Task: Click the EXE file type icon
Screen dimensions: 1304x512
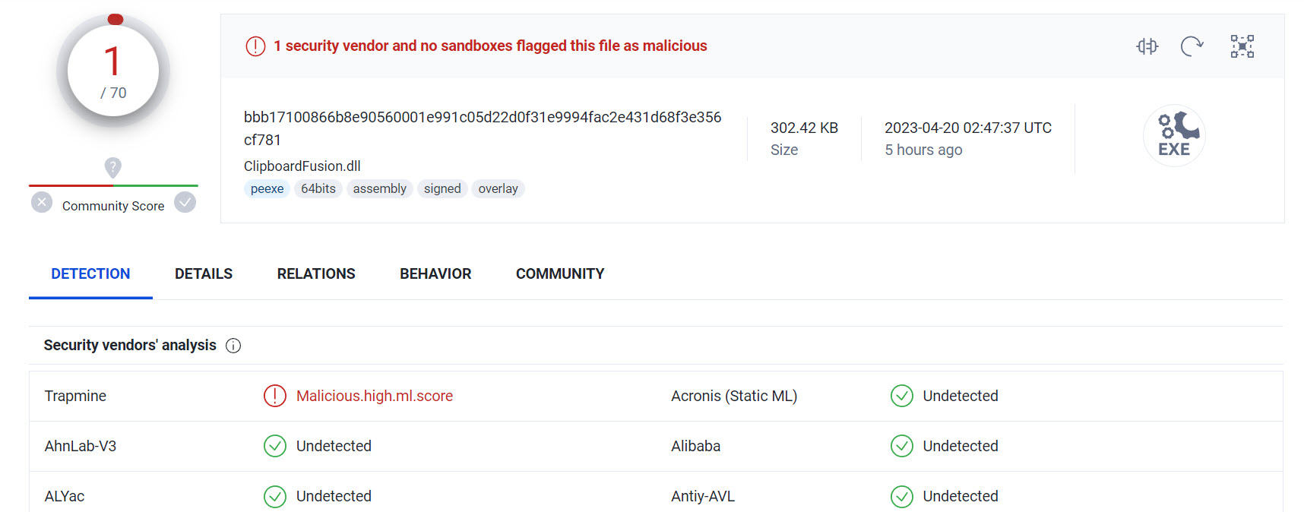Action: click(1174, 135)
